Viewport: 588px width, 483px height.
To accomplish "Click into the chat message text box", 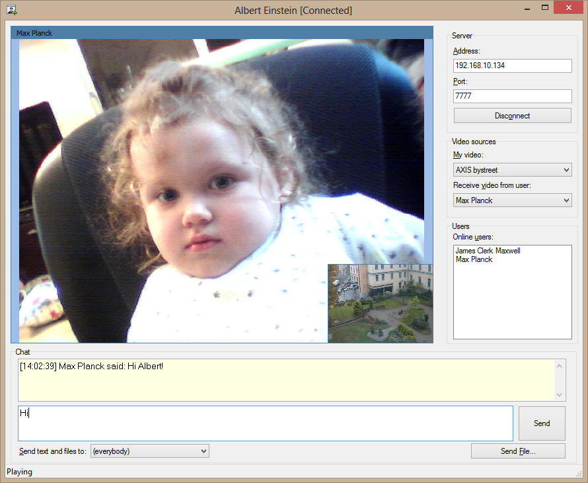I will 265,423.
